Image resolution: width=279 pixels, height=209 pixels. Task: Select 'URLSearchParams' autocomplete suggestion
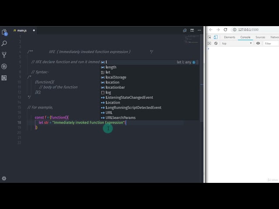(x=149, y=118)
